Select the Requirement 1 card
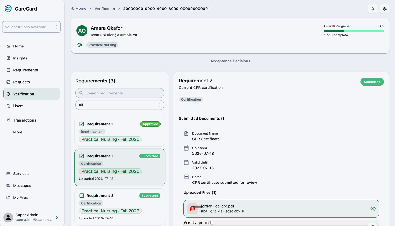Screen dimensions: 395x226 click(x=120, y=132)
